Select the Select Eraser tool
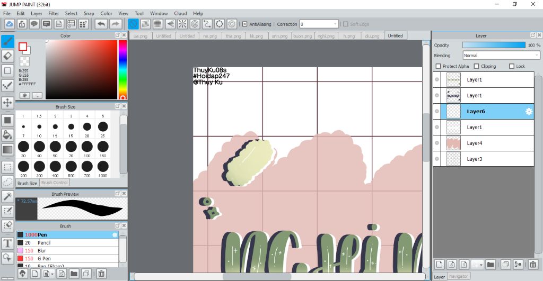Screen dimensions: 543x281 [7, 225]
